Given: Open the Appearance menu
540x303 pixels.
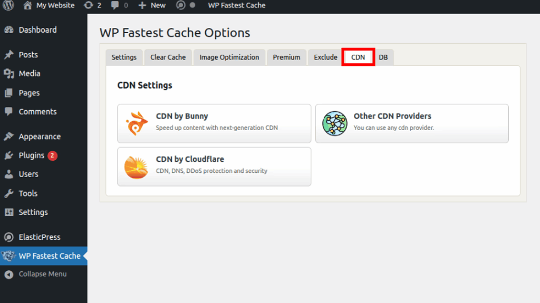Looking at the screenshot, I should pyautogui.click(x=40, y=136).
